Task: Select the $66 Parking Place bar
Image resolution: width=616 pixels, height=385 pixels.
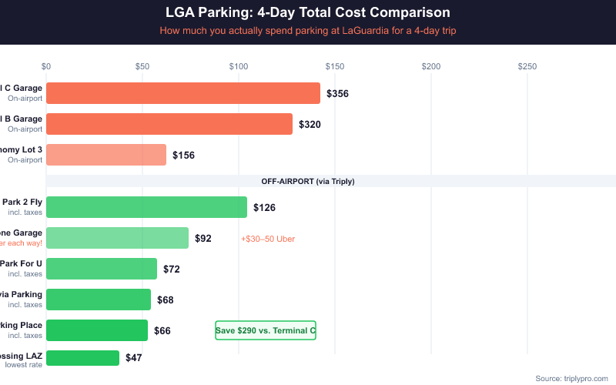Action: pyautogui.click(x=97, y=330)
